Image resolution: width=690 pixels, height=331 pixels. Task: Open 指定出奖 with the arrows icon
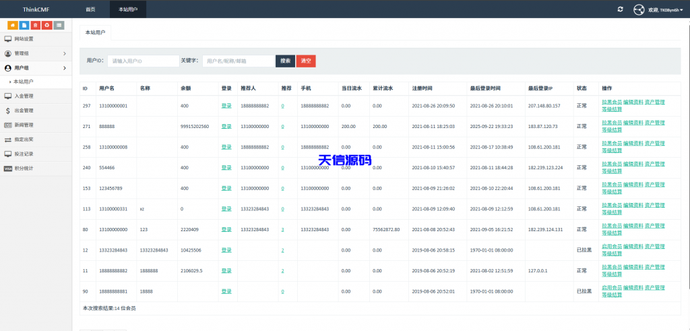point(24,140)
